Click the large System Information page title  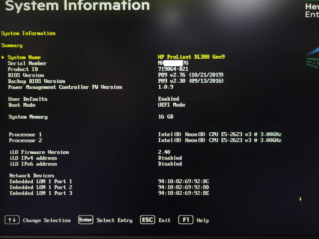pyautogui.click(x=77, y=5)
